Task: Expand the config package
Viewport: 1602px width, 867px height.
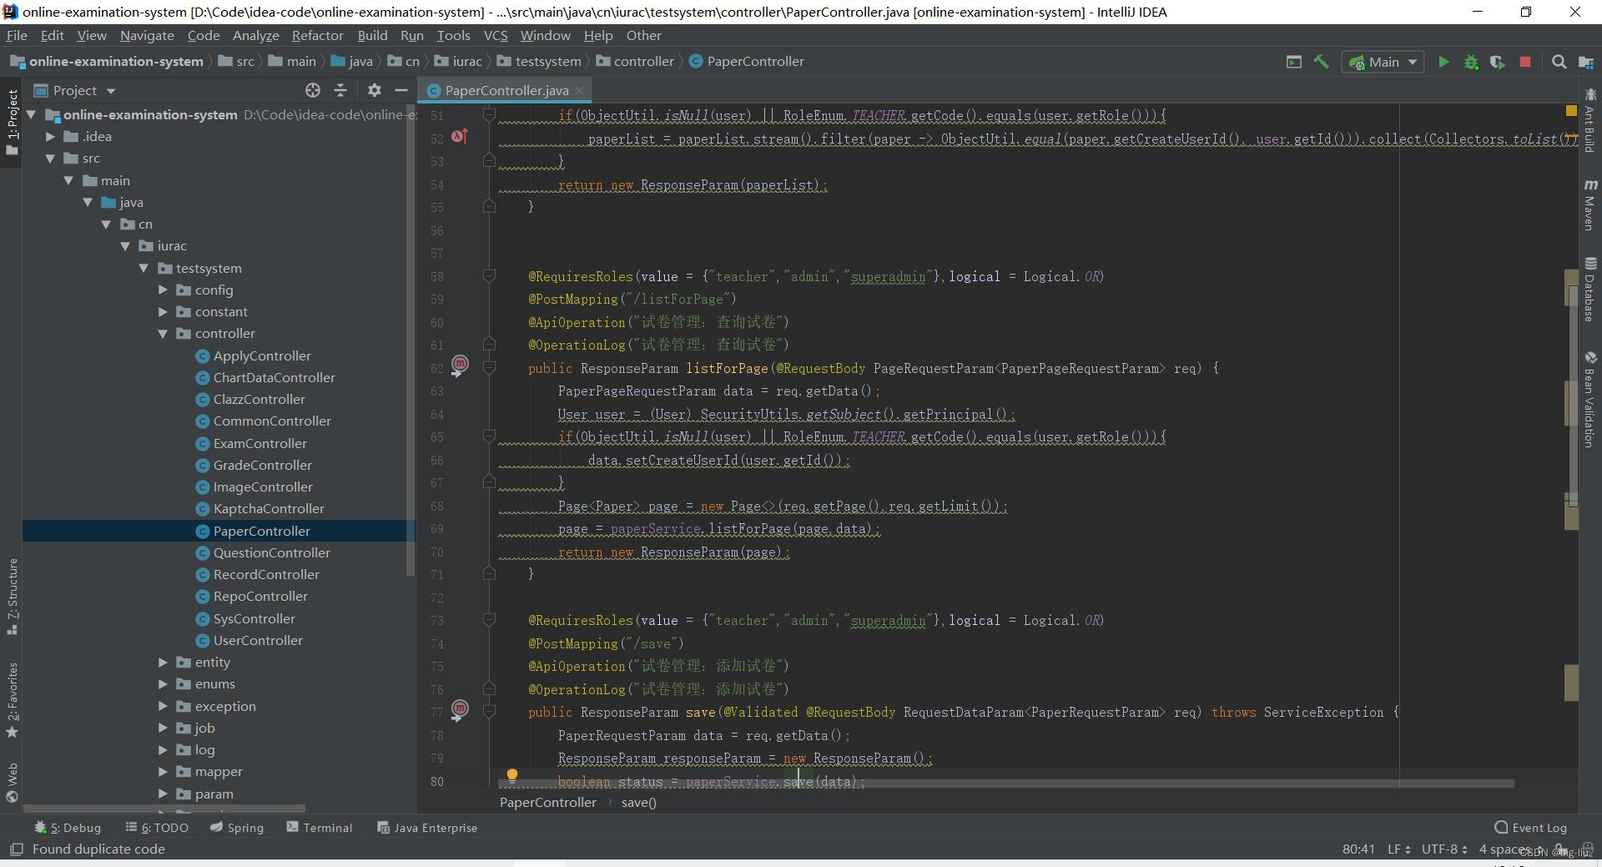Action: coord(163,290)
